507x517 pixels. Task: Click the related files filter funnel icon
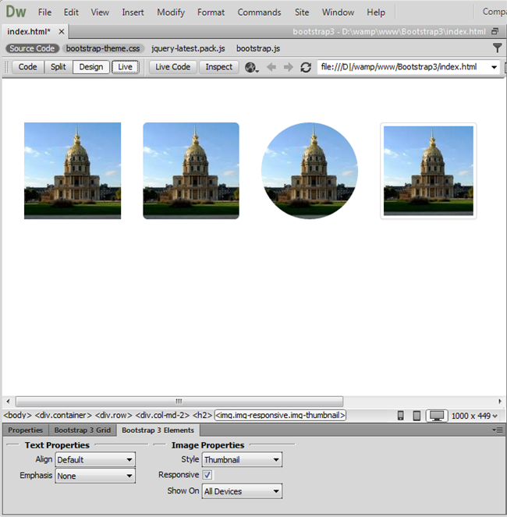(497, 48)
